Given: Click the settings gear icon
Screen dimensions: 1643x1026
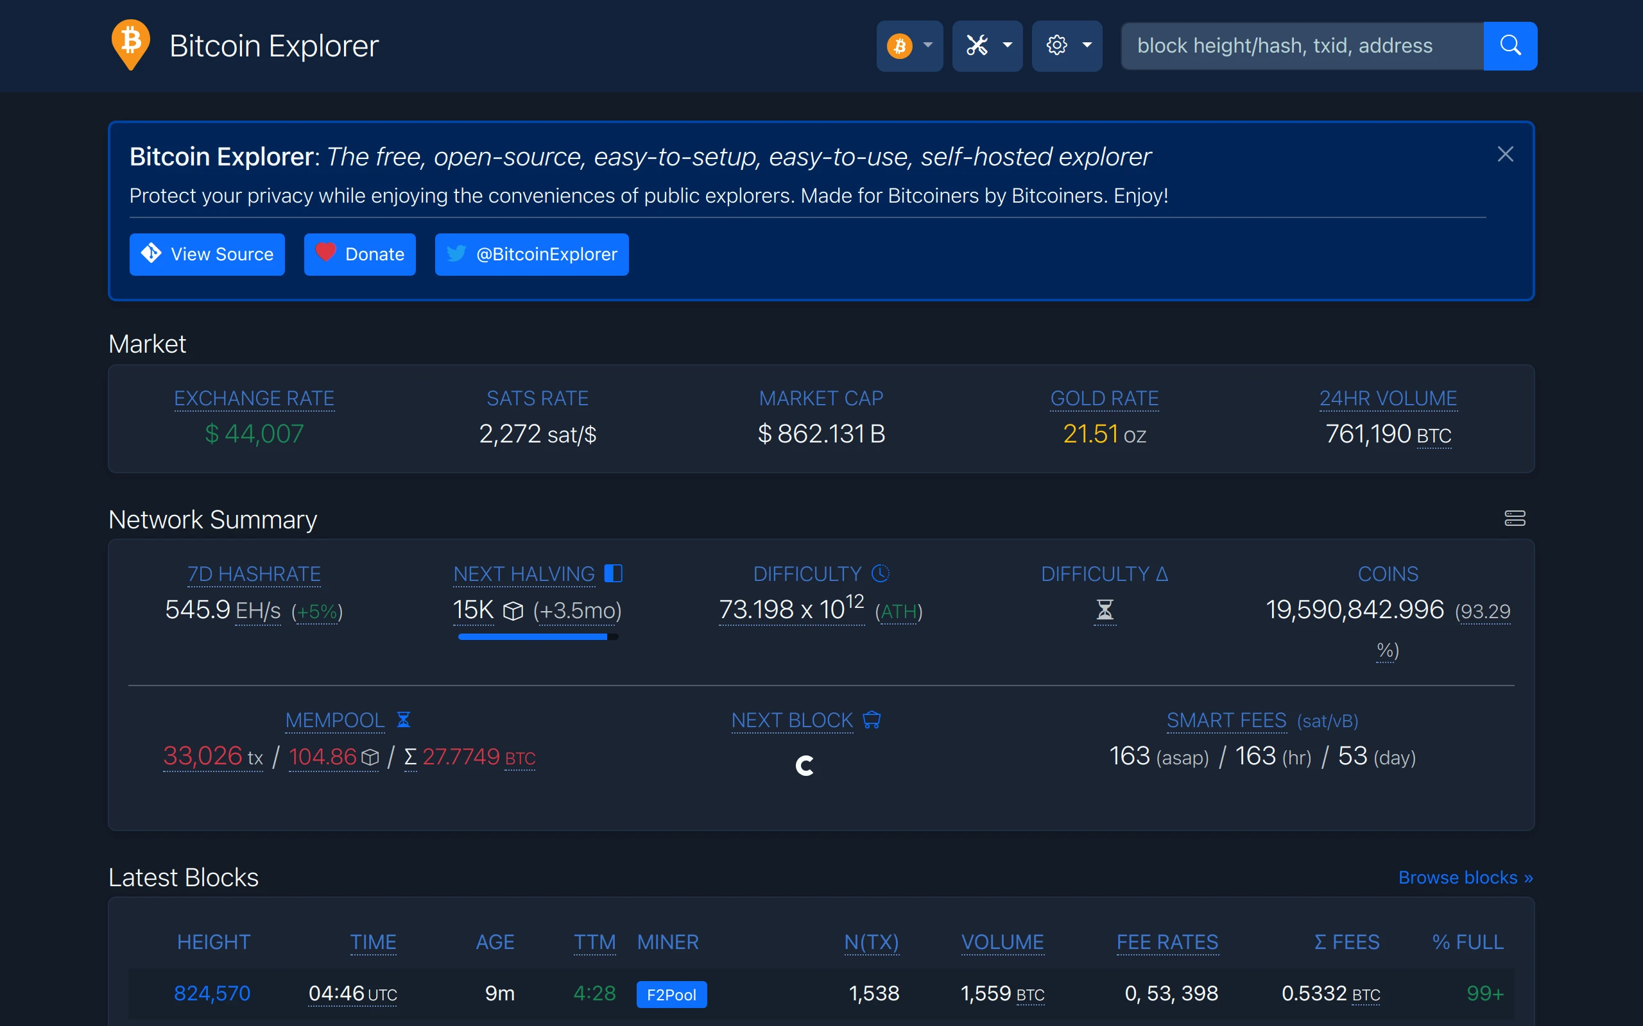Looking at the screenshot, I should (x=1056, y=45).
